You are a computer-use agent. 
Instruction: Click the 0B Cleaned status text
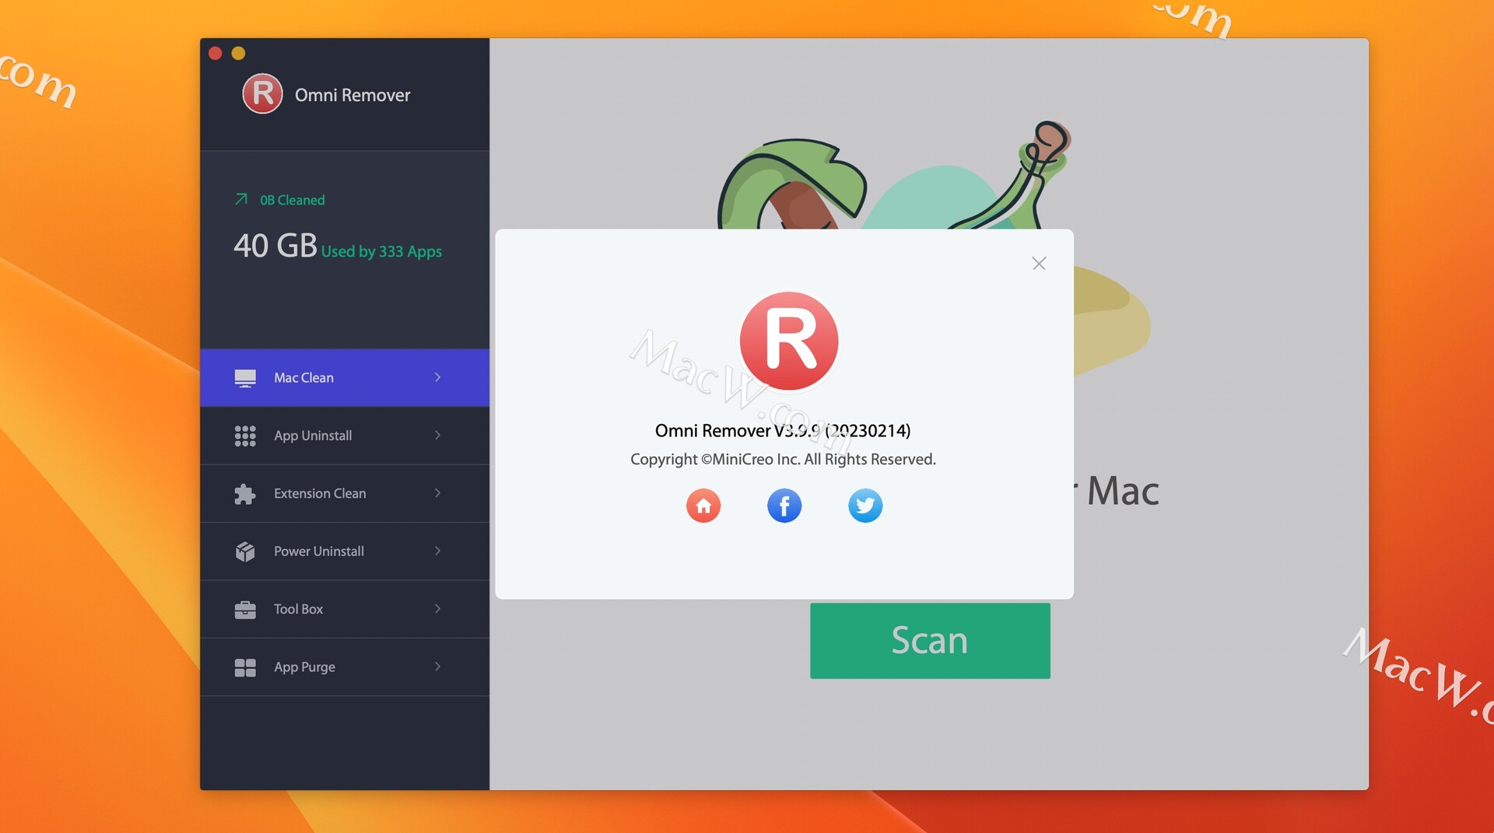tap(293, 200)
